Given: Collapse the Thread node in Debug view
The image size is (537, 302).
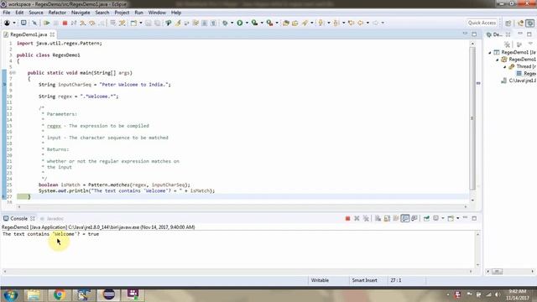Looking at the screenshot, I should point(505,67).
